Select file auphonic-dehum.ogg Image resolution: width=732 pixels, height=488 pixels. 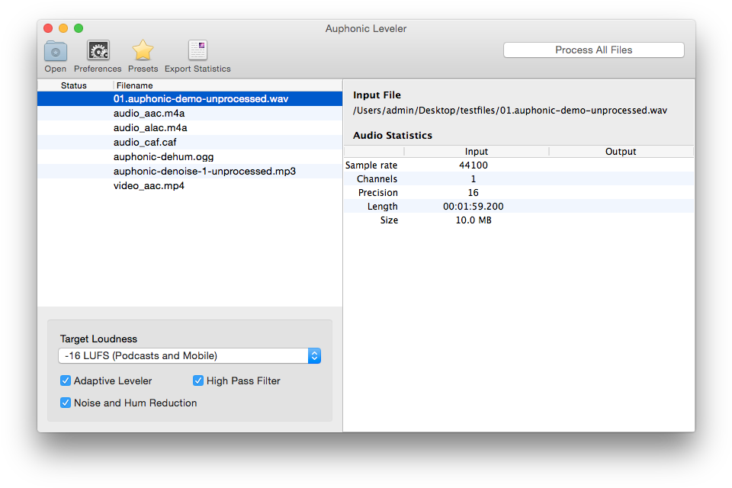pos(190,156)
